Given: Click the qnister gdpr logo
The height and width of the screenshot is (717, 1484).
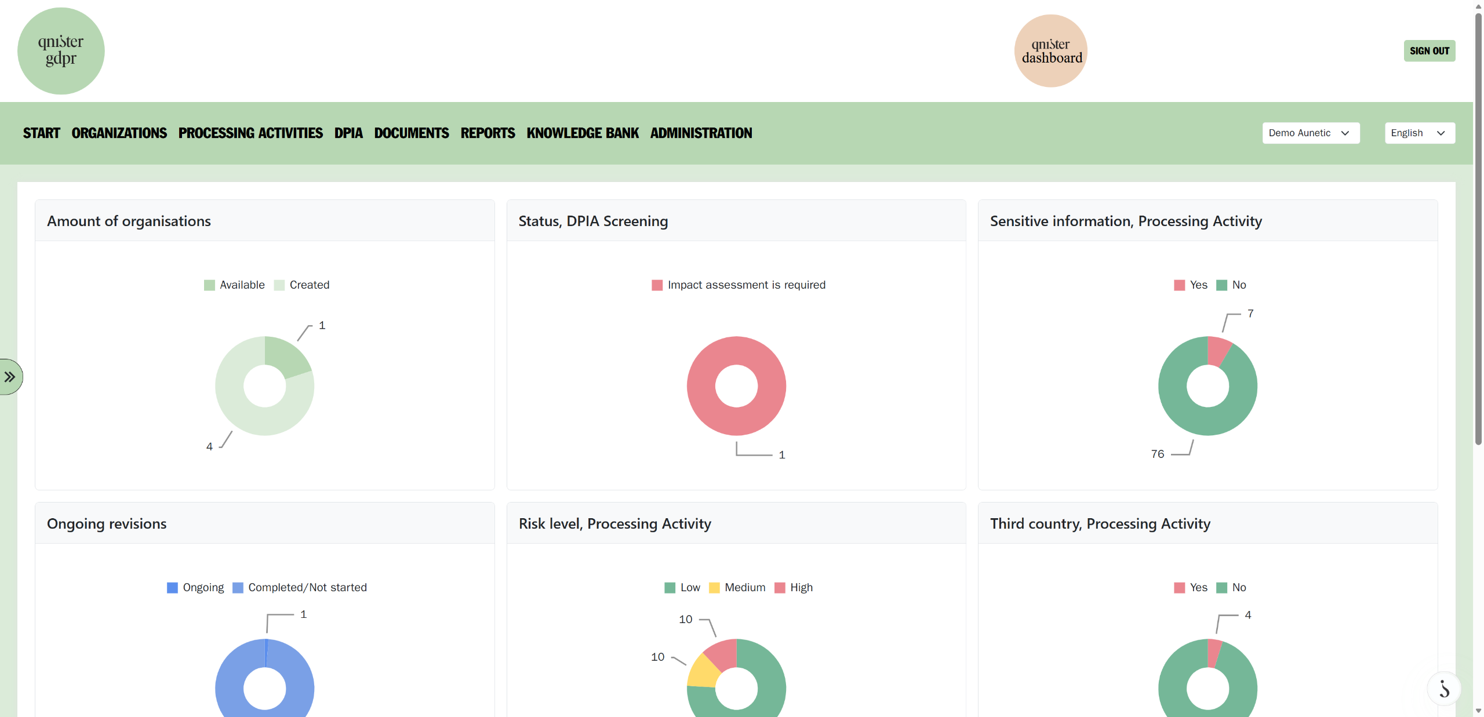Looking at the screenshot, I should [x=61, y=51].
